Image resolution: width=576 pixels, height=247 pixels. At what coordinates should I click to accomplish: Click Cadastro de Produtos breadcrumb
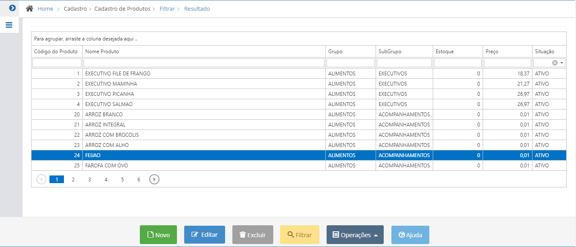(x=122, y=9)
